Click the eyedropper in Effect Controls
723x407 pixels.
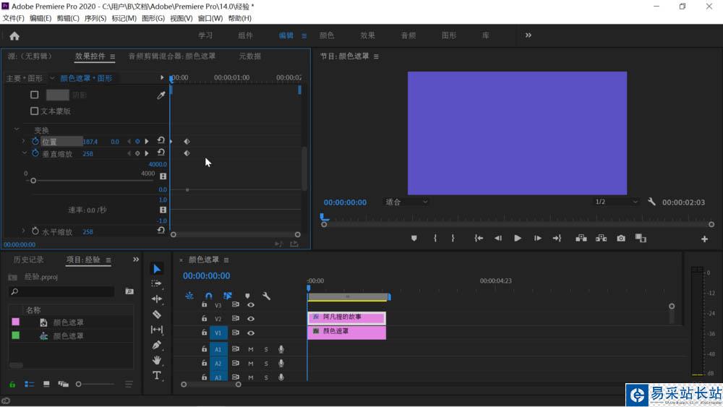161,95
